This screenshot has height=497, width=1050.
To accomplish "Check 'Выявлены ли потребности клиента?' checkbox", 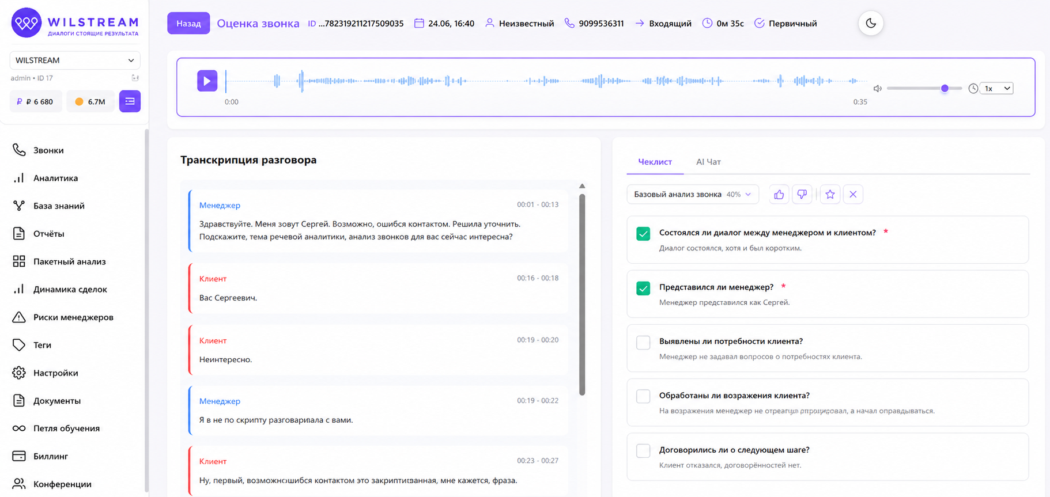I will (643, 343).
